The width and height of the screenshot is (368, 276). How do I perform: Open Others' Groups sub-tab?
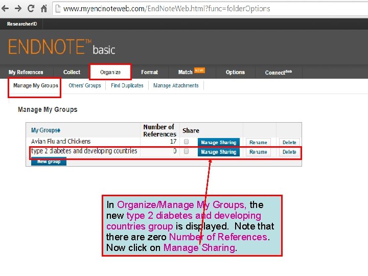pos(85,85)
